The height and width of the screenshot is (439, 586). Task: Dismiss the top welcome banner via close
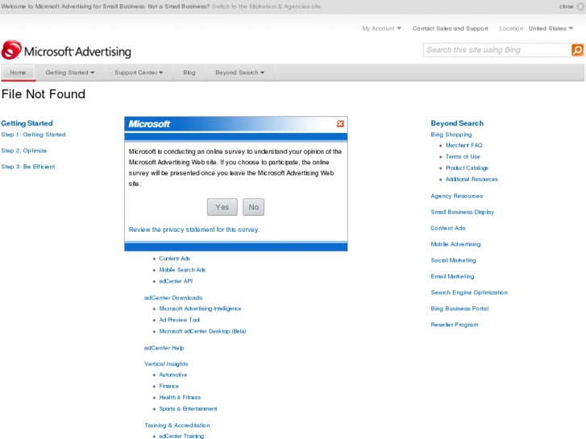coord(571,6)
